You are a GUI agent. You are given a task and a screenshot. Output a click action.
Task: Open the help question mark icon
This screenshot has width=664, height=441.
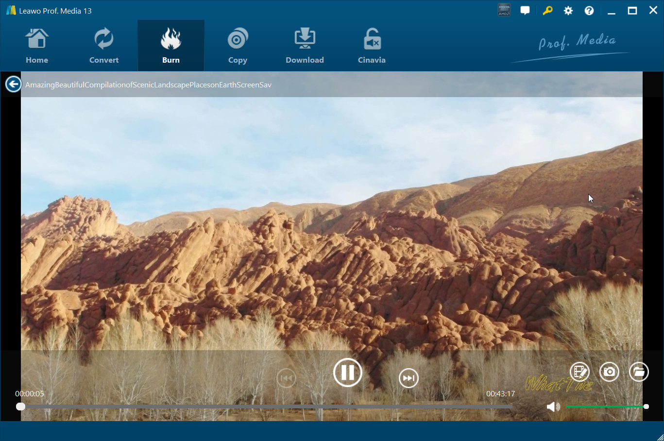point(589,11)
